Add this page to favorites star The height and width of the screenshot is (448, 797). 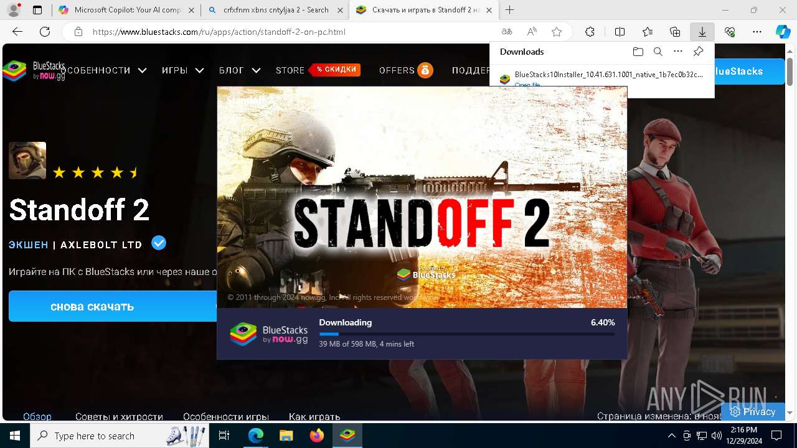click(557, 32)
